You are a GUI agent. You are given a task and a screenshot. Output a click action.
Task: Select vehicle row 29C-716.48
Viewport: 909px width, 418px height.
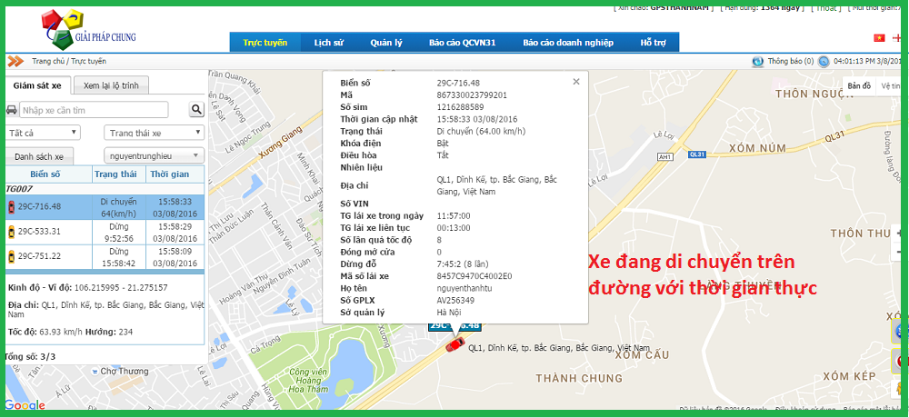click(x=105, y=207)
